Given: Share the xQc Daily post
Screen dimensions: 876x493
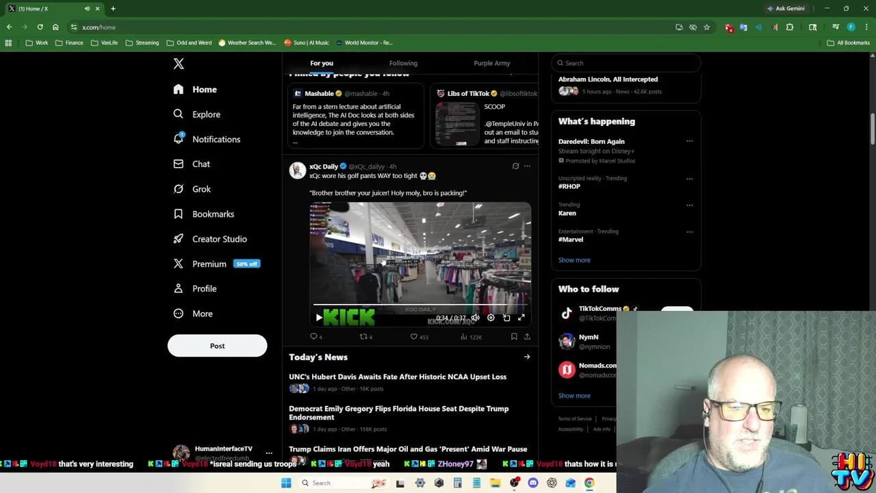Looking at the screenshot, I should [527, 337].
